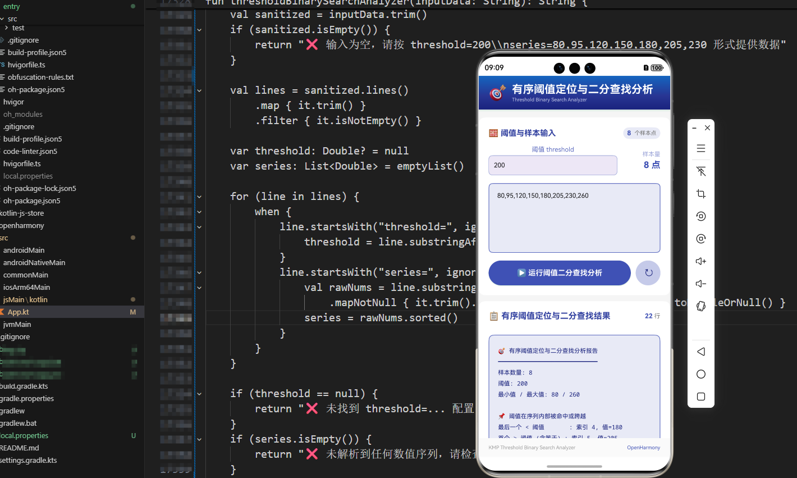Fold the 'for (line in lines)' loop
Screen dimensions: 797x478
tap(199, 197)
